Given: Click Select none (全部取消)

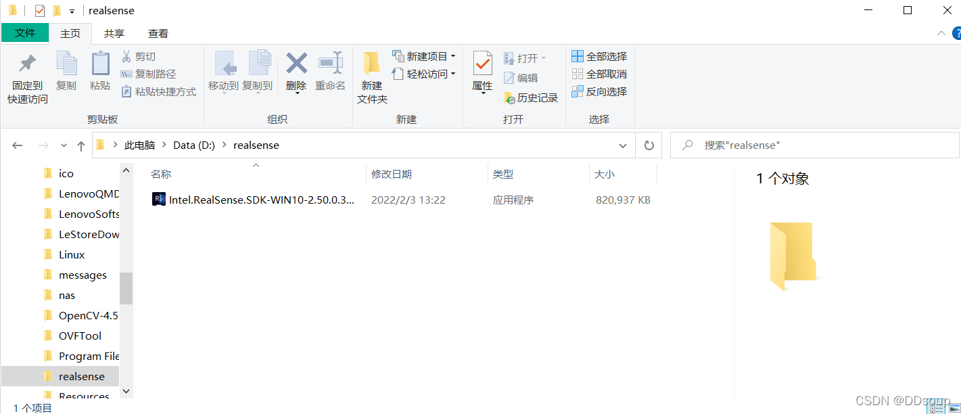Looking at the screenshot, I should [x=599, y=74].
